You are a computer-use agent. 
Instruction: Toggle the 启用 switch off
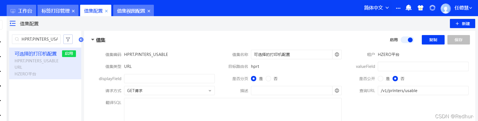(407, 40)
